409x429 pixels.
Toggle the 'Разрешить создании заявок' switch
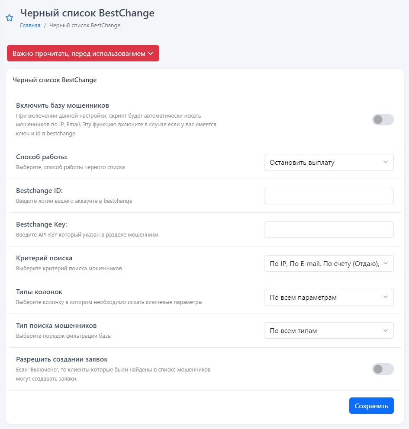click(x=383, y=369)
